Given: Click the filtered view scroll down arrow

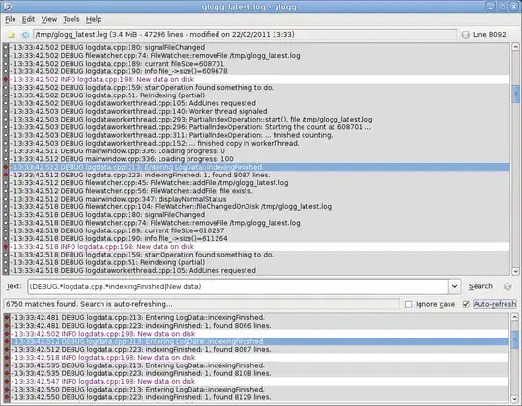Looking at the screenshot, I should click(x=514, y=398).
